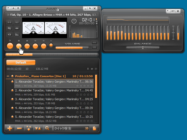Collapse the Prokofiev Piano Concertos group
The height and width of the screenshot is (140, 187).
click(8, 76)
